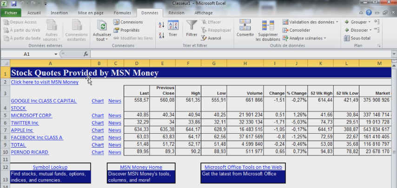Open Avancé filter options
Image resolution: width=397 pixels, height=188 pixels.
pyautogui.click(x=211, y=39)
